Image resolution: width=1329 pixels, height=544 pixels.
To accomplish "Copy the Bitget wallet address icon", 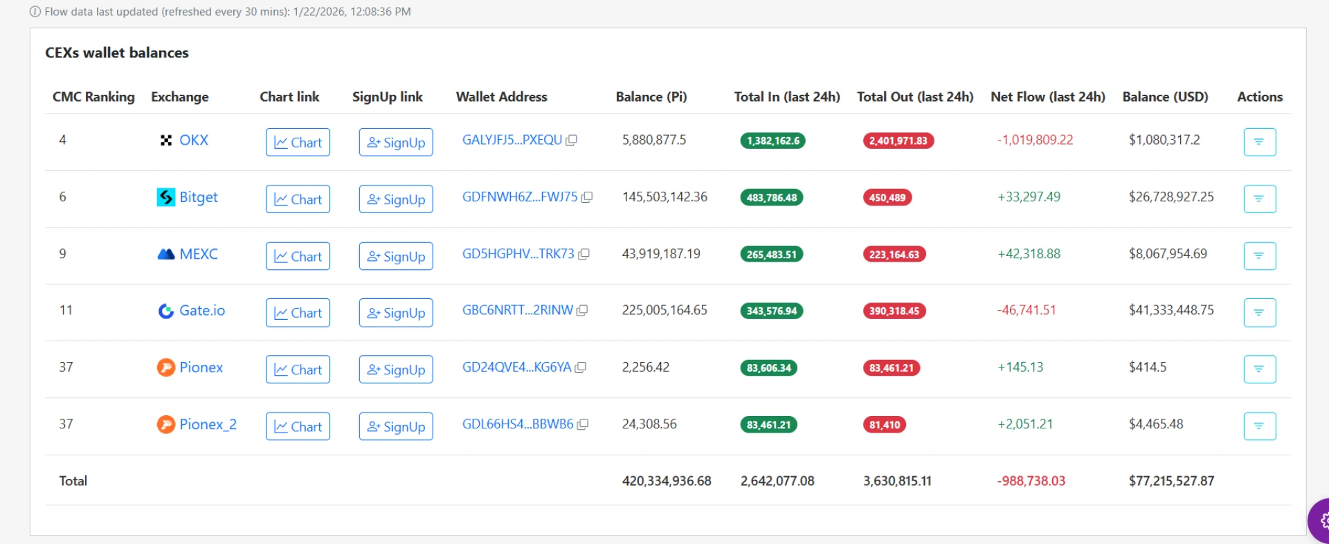I will click(x=587, y=197).
